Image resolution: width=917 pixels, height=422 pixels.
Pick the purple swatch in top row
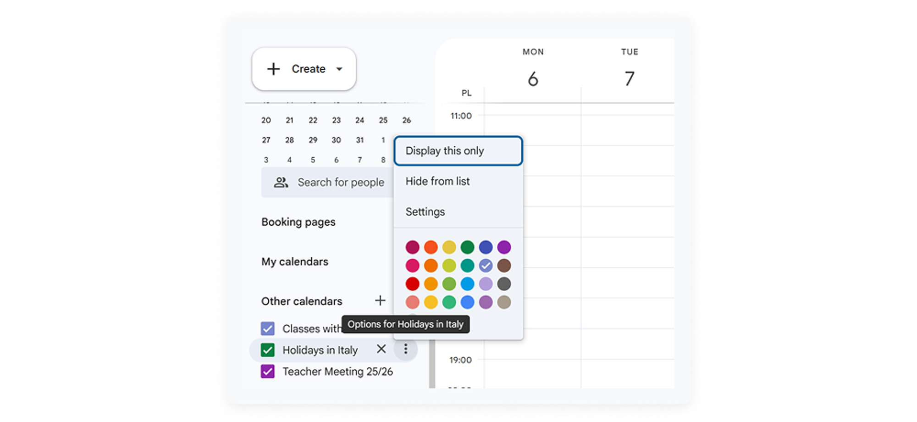(x=504, y=247)
